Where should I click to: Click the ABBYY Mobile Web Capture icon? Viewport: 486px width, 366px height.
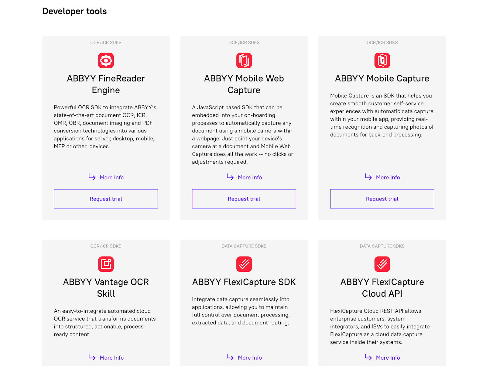244,60
